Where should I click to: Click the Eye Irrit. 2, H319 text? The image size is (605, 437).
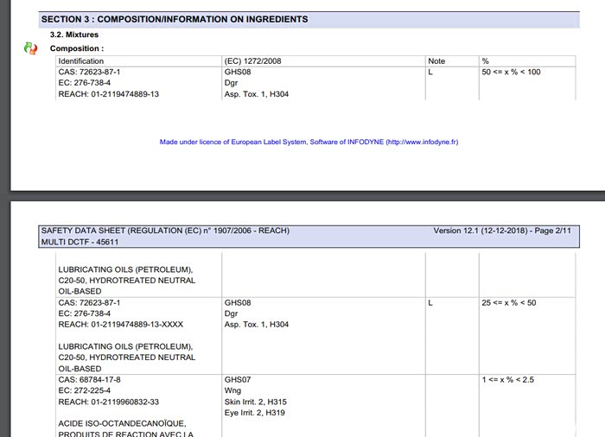pyautogui.click(x=256, y=413)
